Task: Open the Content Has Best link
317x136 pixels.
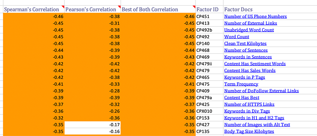Action: [242, 98]
